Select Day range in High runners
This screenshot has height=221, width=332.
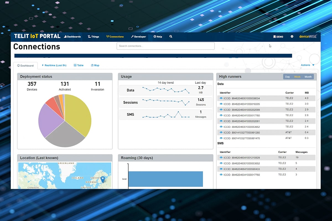[287, 77]
